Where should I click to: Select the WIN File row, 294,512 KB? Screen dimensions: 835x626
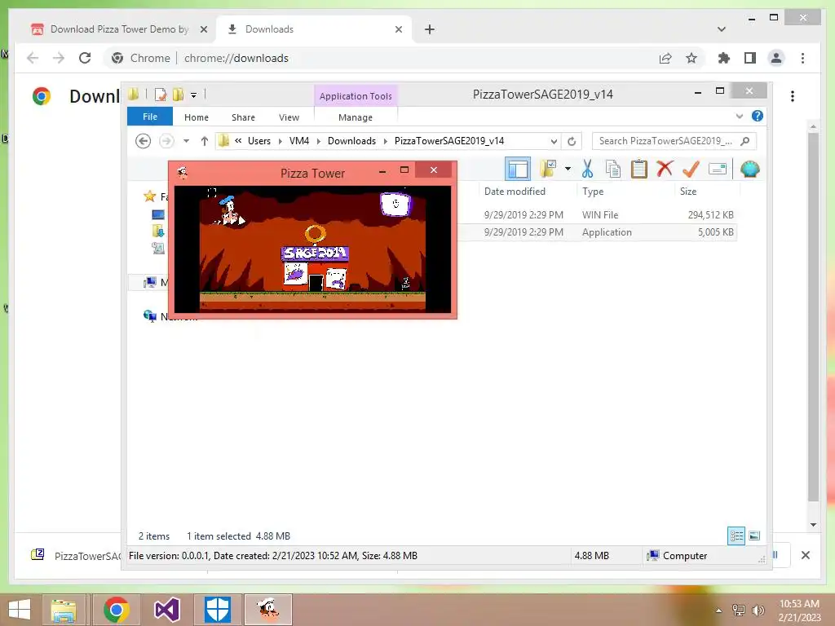pyautogui.click(x=597, y=215)
